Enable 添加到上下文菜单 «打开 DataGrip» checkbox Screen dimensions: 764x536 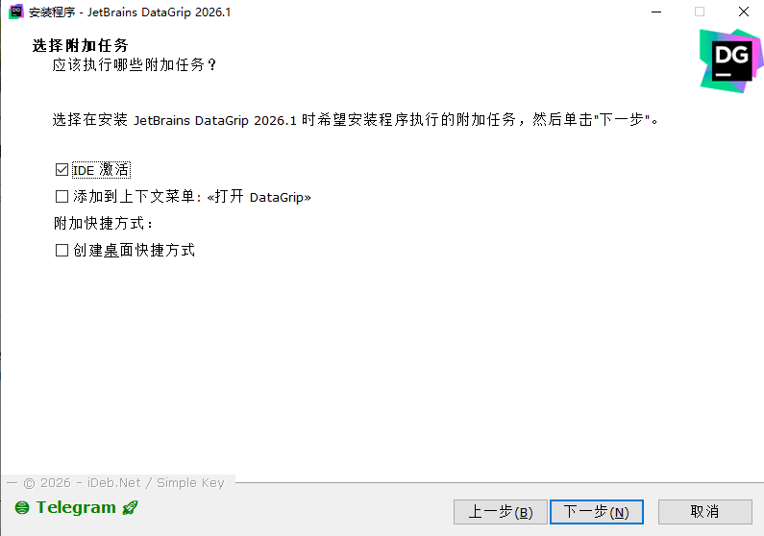pos(62,197)
